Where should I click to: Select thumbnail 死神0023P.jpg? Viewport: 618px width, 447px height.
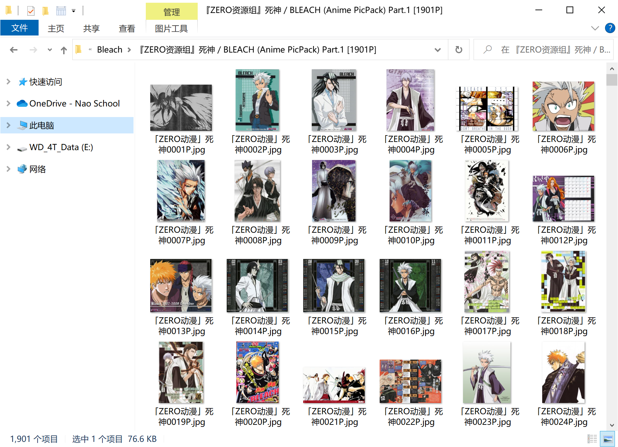[x=487, y=373]
